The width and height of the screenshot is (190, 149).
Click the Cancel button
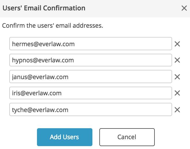coord(127,137)
